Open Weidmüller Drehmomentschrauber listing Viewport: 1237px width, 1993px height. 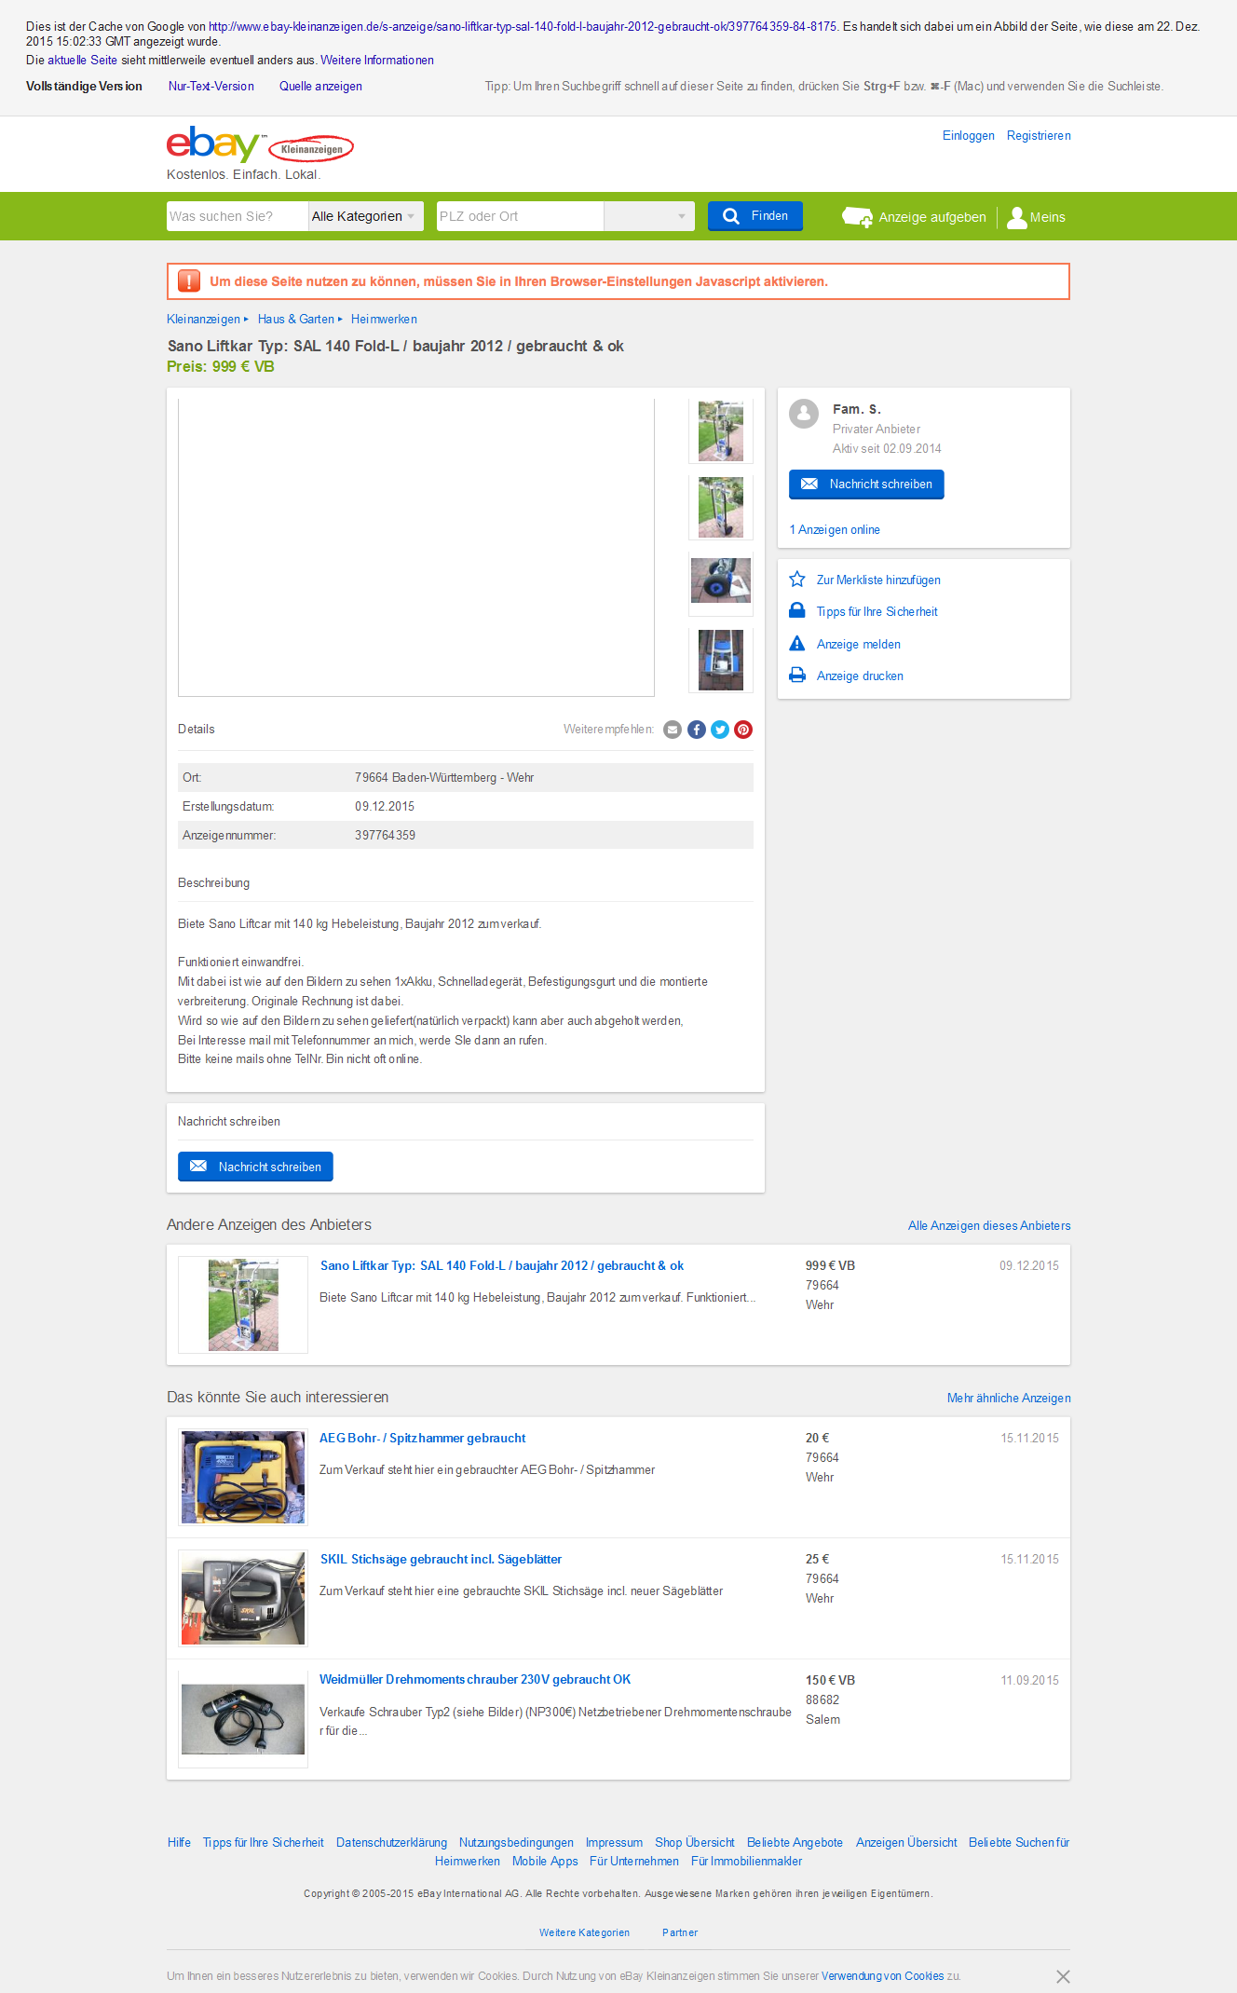pos(475,1680)
